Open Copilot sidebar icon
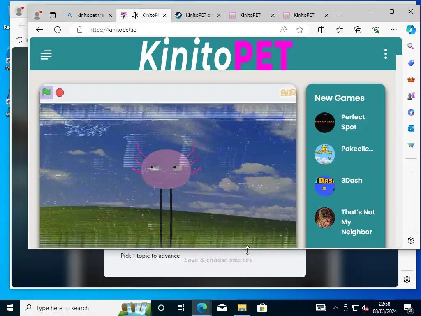 tap(411, 30)
